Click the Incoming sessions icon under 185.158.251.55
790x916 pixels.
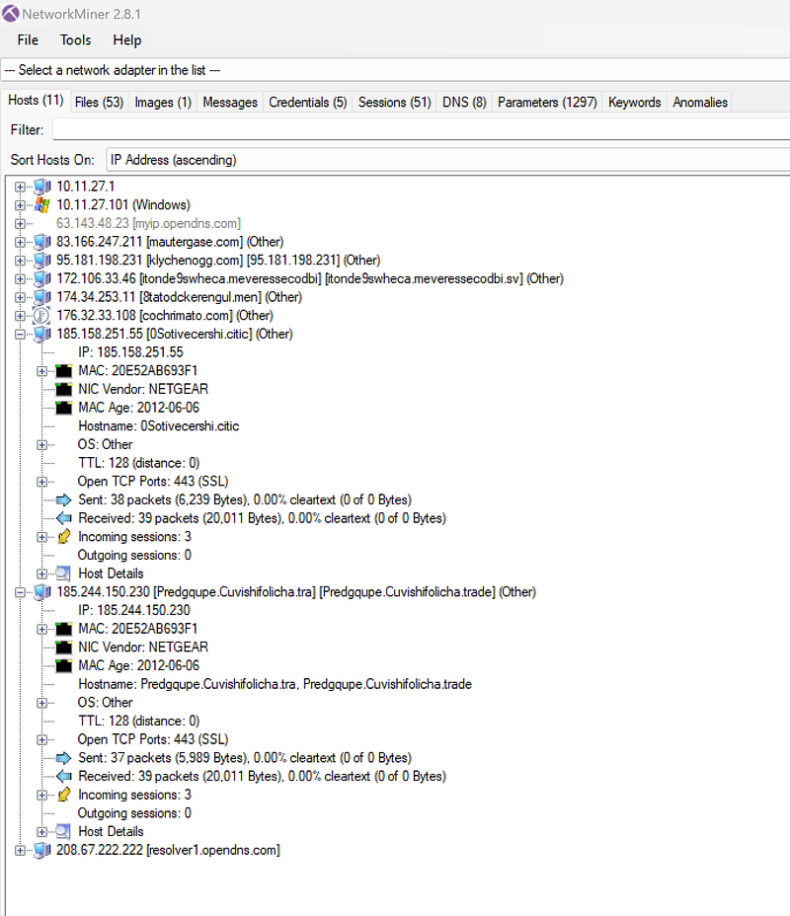pos(63,536)
